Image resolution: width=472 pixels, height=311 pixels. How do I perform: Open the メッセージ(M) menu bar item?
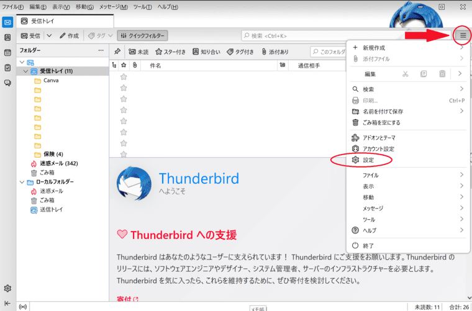pyautogui.click(x=114, y=7)
